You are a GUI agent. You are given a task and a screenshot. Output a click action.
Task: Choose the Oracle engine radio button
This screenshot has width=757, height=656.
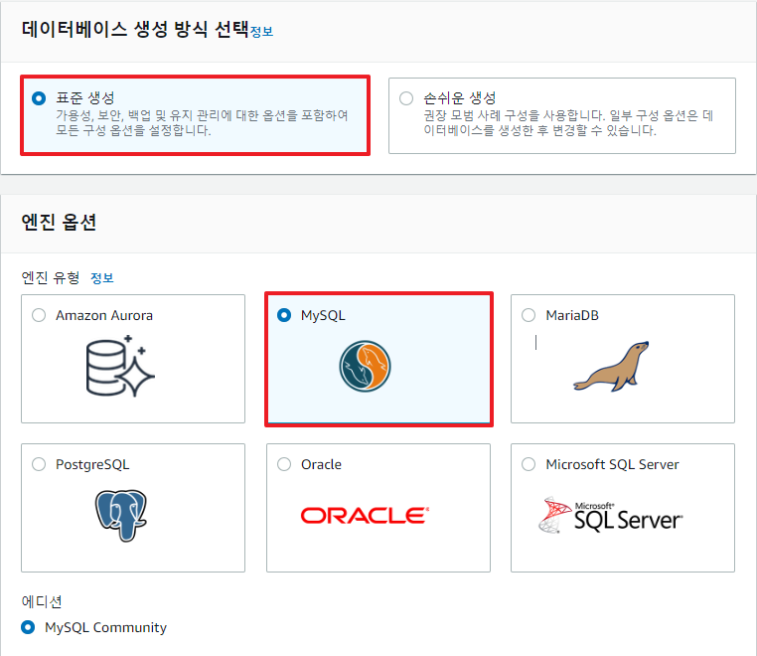click(x=284, y=465)
